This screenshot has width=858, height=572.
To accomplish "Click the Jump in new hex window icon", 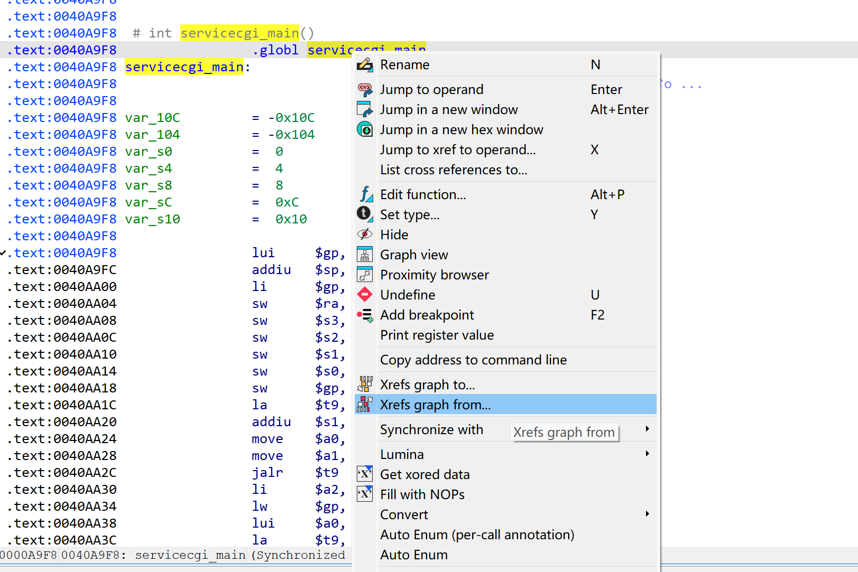I will click(x=365, y=129).
